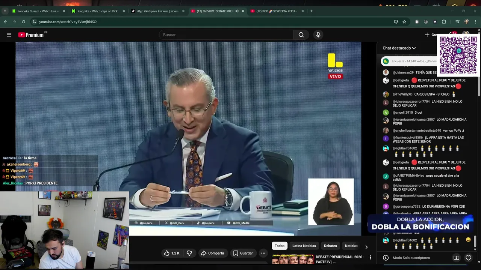Bookmark this page with star icon
The height and width of the screenshot is (270, 481).
[x=404, y=22]
